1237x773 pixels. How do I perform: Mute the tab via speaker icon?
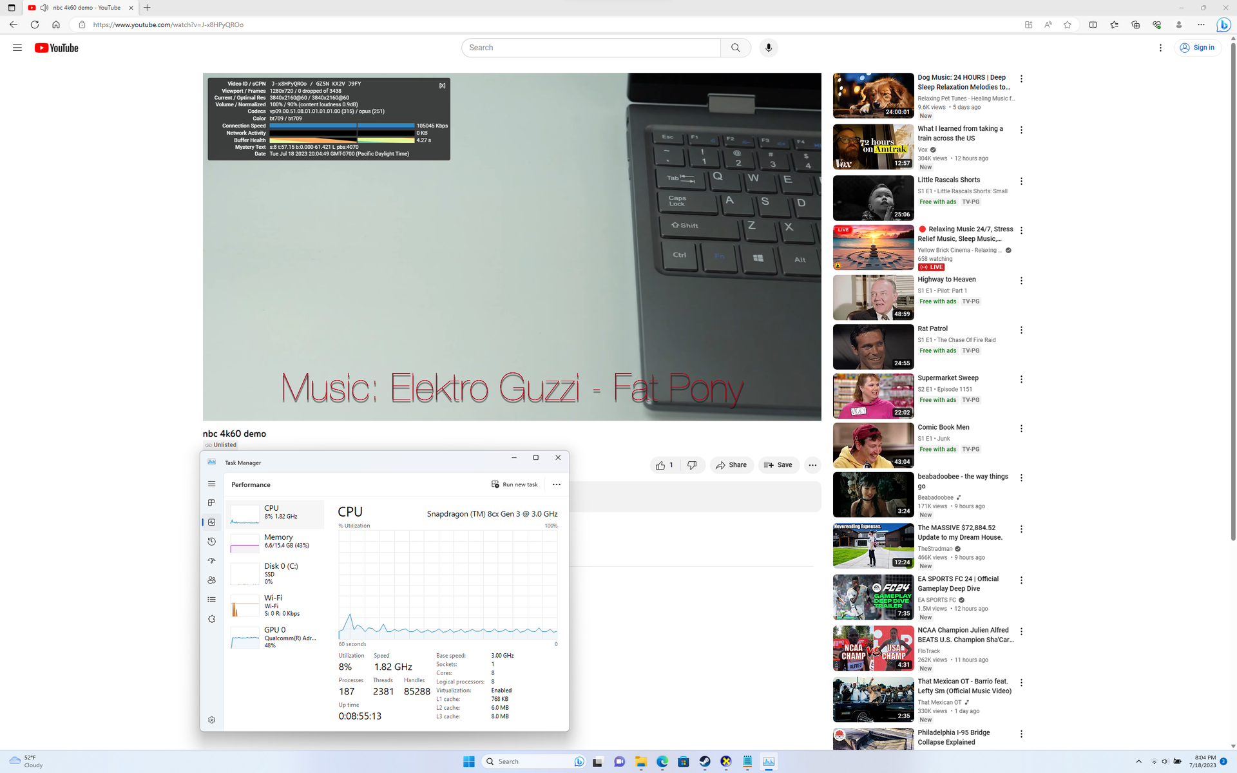point(44,8)
